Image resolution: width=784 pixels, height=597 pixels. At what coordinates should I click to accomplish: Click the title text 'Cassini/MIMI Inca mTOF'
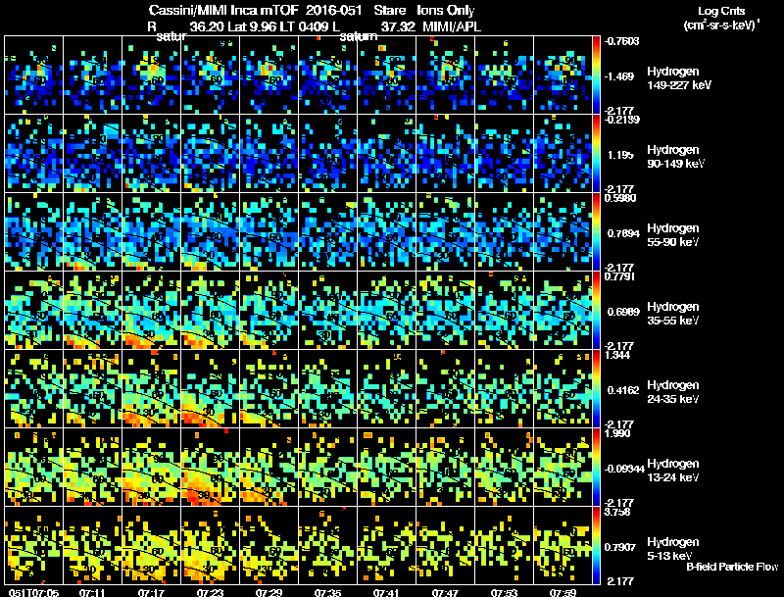[x=223, y=11]
